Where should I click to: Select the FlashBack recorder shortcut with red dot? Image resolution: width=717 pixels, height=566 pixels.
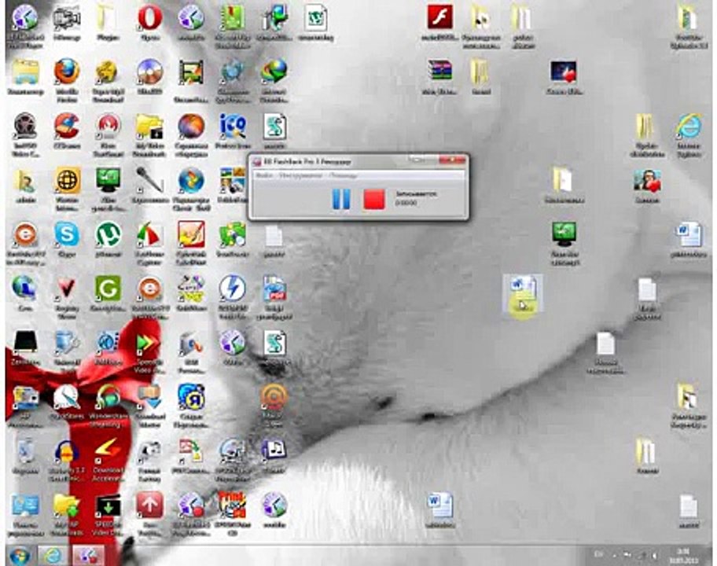point(191,505)
